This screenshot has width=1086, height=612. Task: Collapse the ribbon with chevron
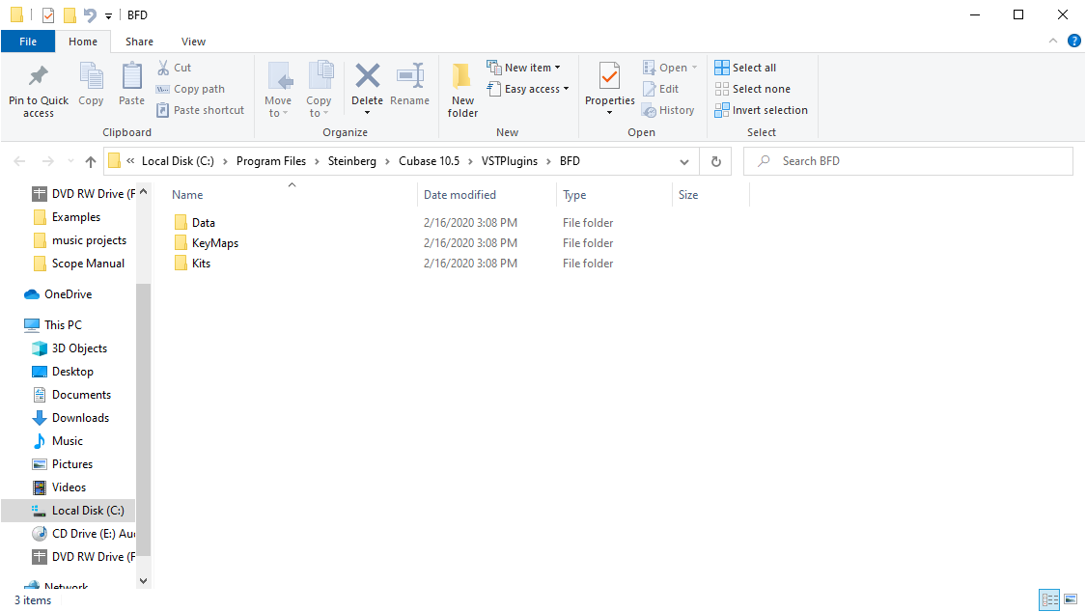pos(1053,41)
